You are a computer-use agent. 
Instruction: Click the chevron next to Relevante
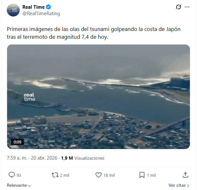pos(29,185)
